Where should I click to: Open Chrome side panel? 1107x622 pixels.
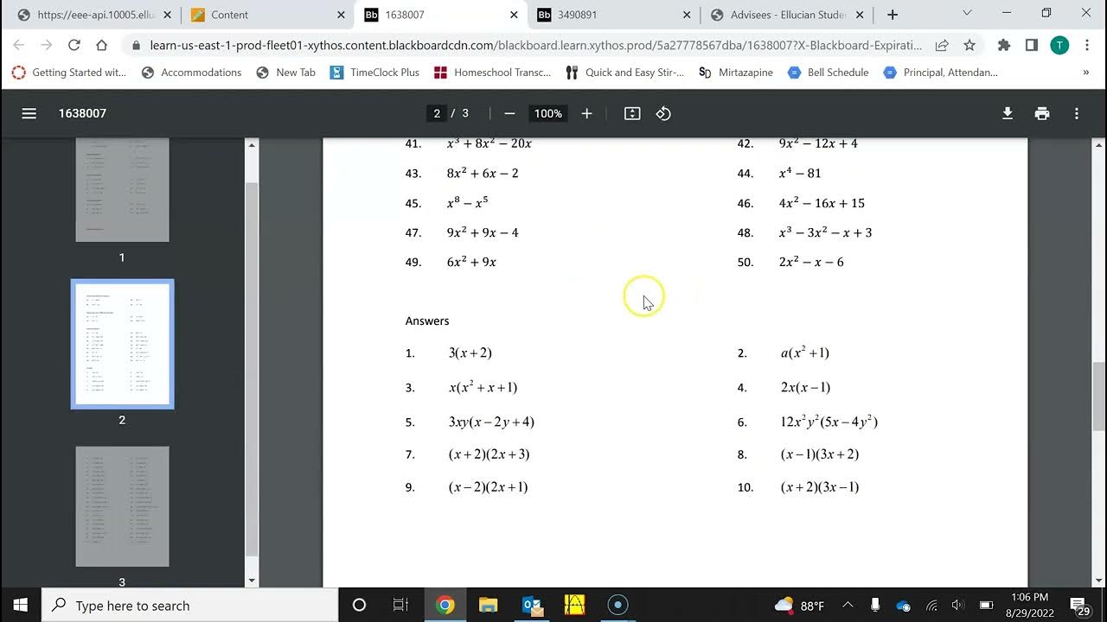pyautogui.click(x=1032, y=45)
